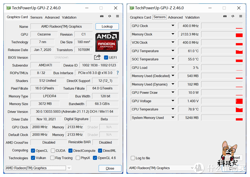Expand System Memory Used sensor dropdown
The height and width of the screenshot is (177, 250).
(173, 117)
